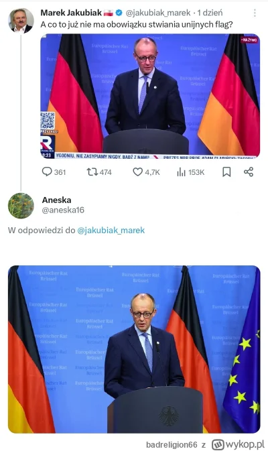
Task: Open the '1 dzień' timestamp link
Action: (x=210, y=13)
